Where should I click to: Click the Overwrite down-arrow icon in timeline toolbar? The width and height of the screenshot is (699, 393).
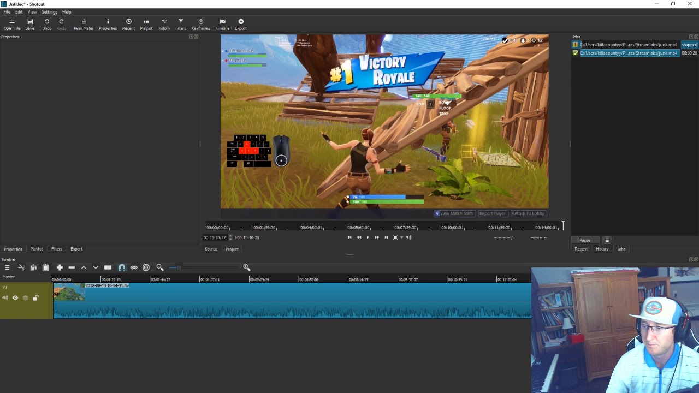click(x=96, y=267)
